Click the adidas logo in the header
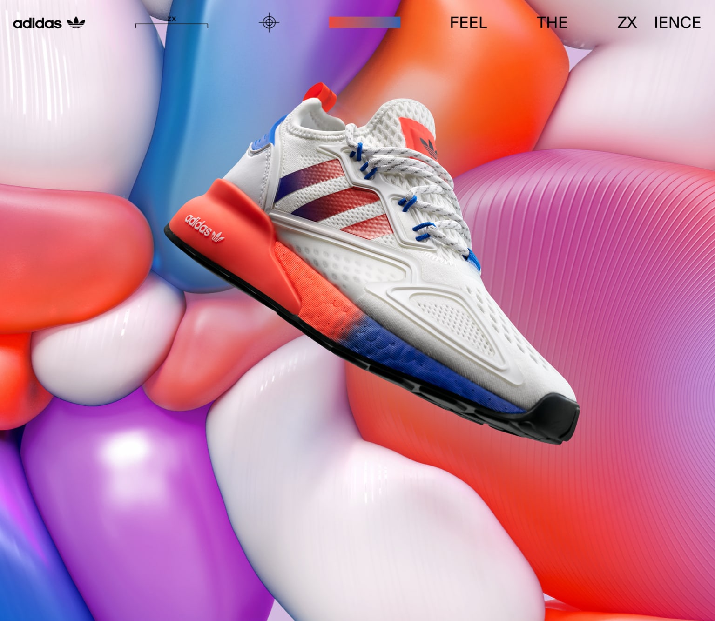Viewport: 715px width, 621px height. click(x=49, y=23)
